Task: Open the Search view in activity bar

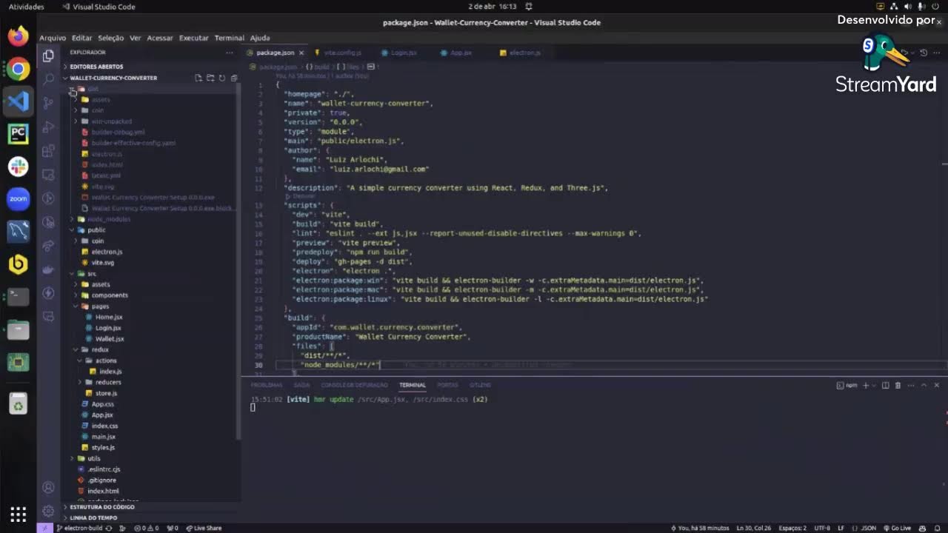Action: pyautogui.click(x=48, y=79)
